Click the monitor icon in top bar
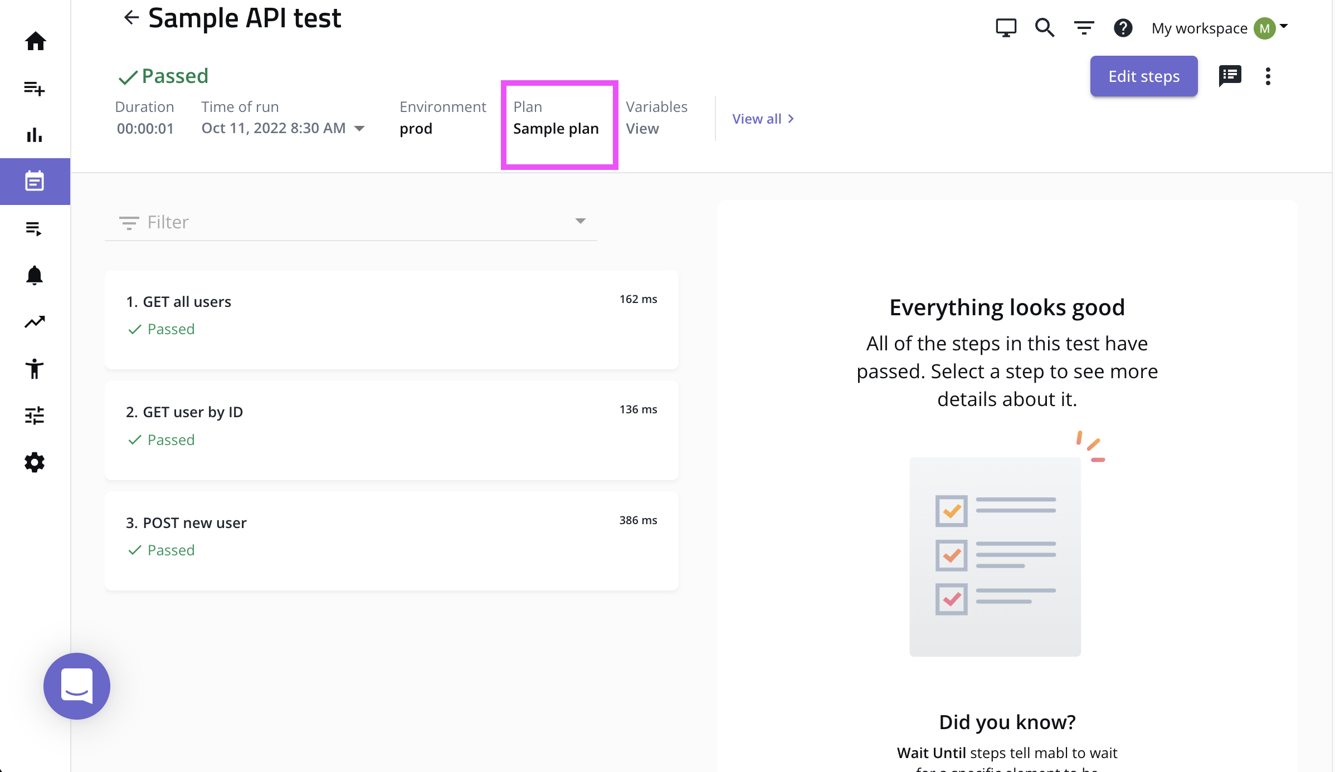 pyautogui.click(x=1006, y=28)
